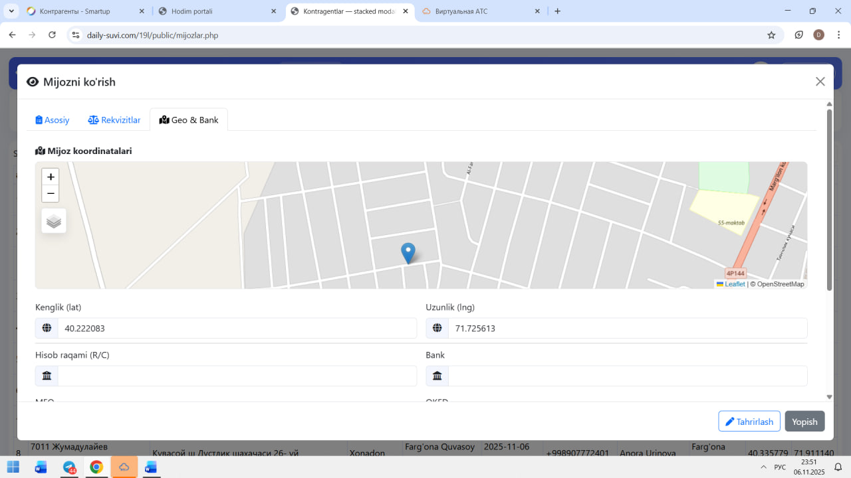Open Chrome from the taskbar

(x=96, y=467)
